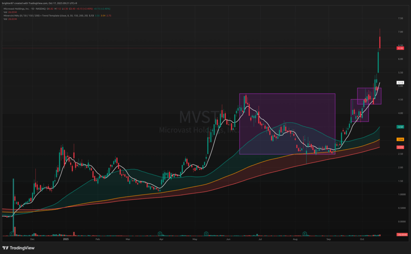This screenshot has width=411, height=254.
Task: Click the Oct label on time axis
Action: click(x=362, y=239)
